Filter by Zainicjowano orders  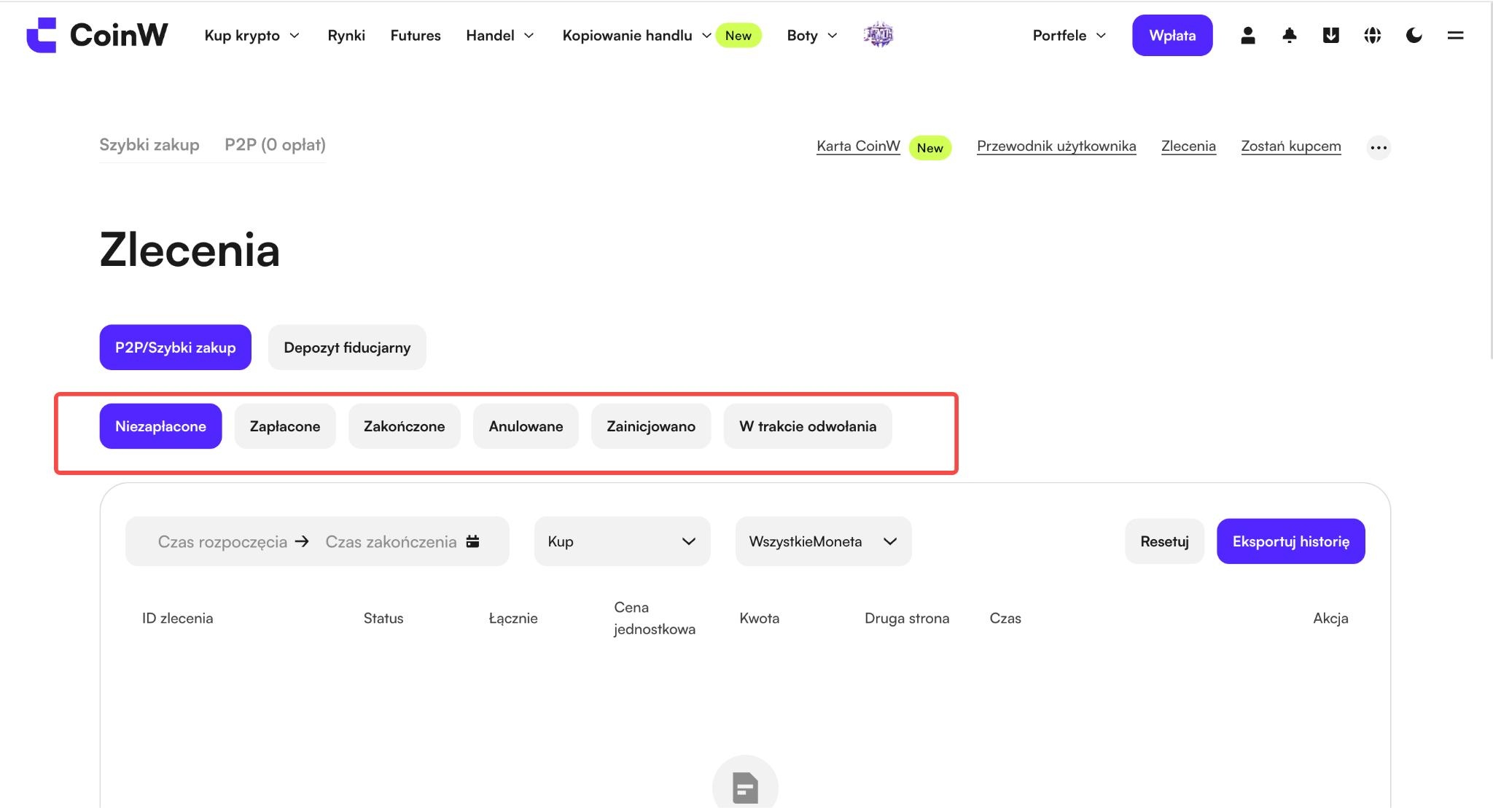point(651,426)
